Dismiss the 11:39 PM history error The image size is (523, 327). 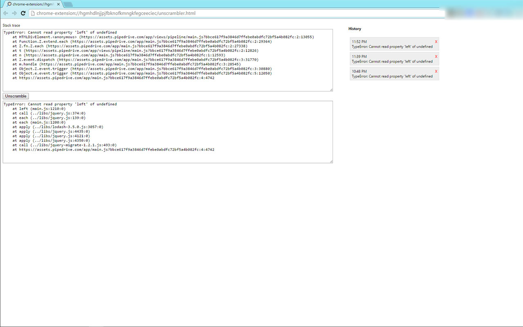click(x=436, y=57)
